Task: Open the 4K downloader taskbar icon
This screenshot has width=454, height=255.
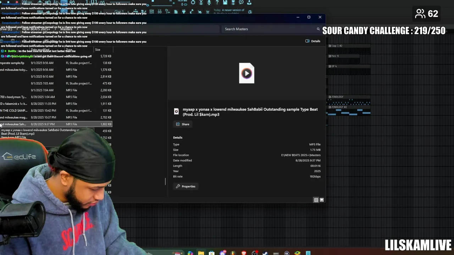Action: pos(287,253)
